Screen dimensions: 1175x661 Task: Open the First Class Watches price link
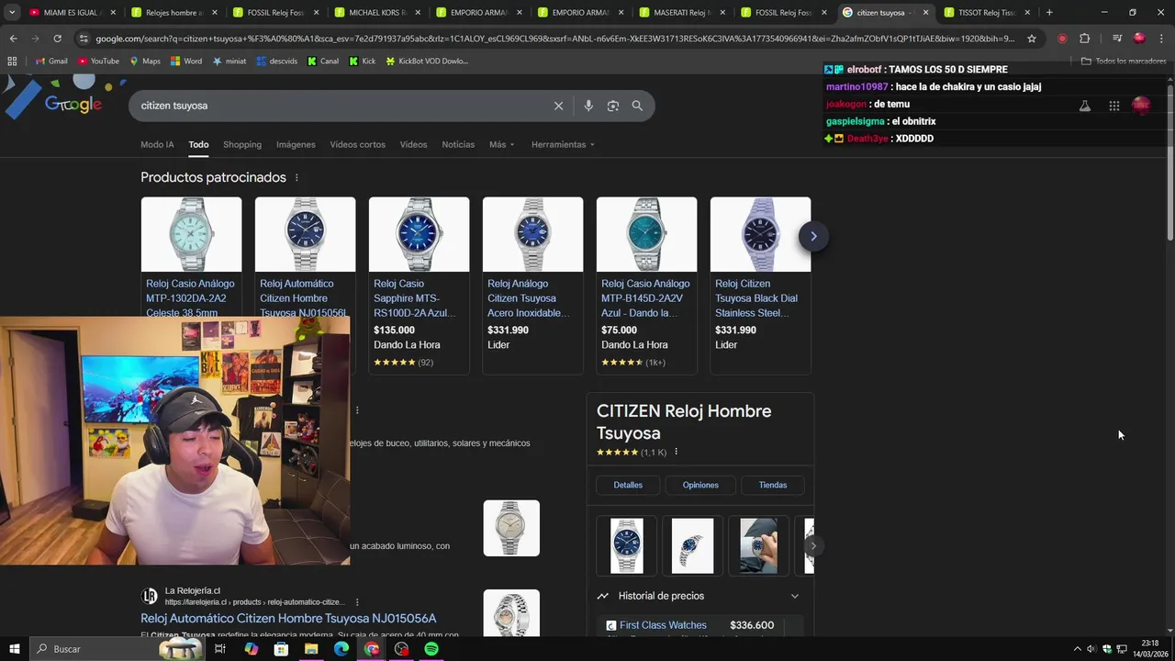tap(663, 625)
